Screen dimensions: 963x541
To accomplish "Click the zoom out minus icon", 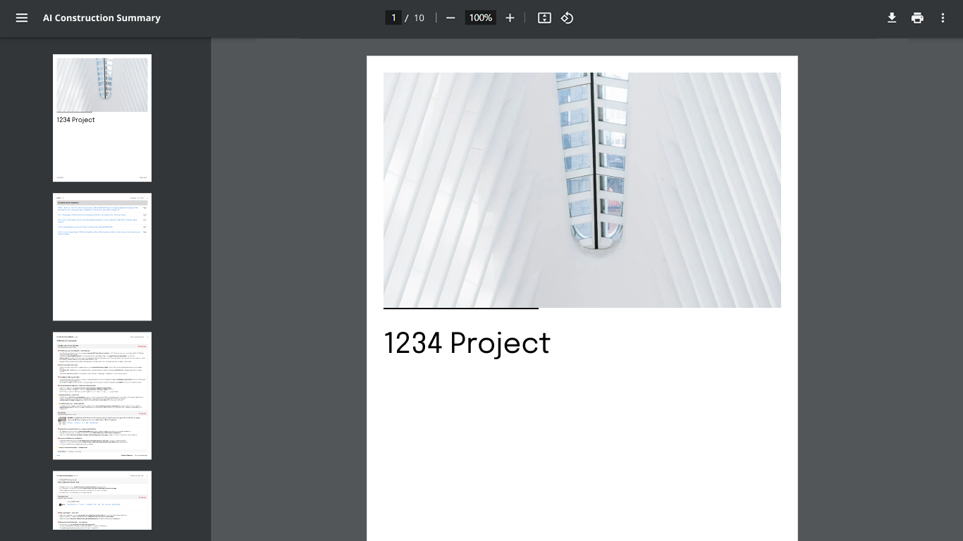I will click(450, 18).
